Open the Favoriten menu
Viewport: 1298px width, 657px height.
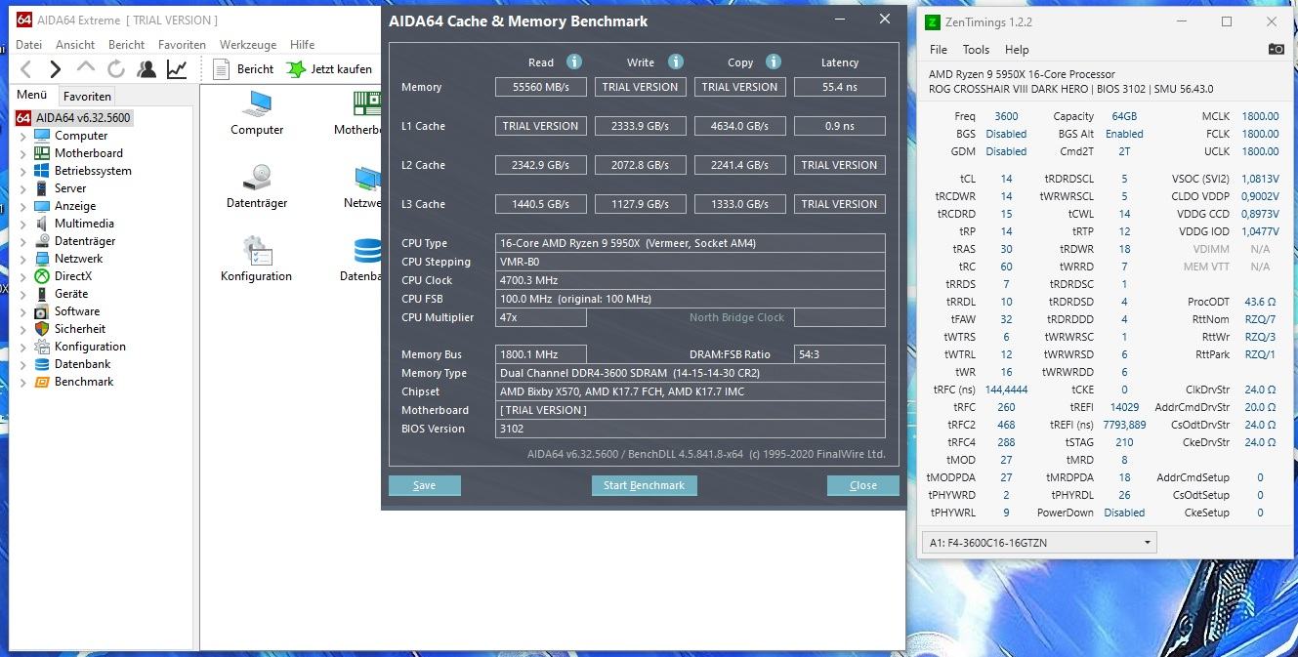(182, 44)
